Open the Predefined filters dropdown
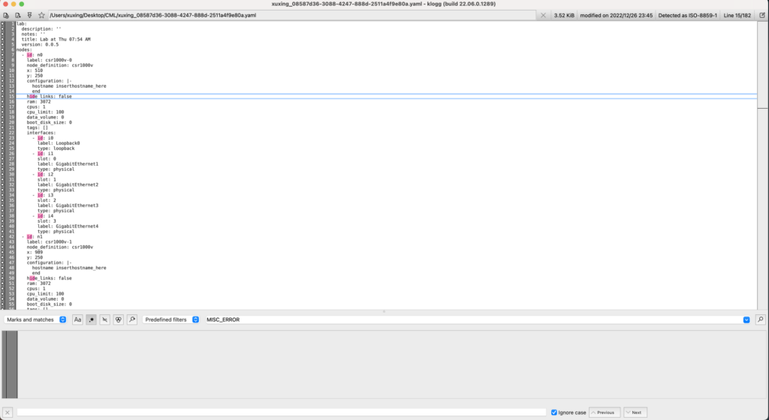 (x=171, y=319)
